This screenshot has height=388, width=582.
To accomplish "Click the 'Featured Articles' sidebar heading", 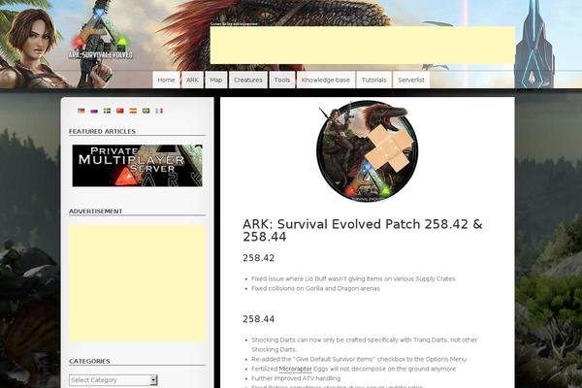I will pos(102,132).
